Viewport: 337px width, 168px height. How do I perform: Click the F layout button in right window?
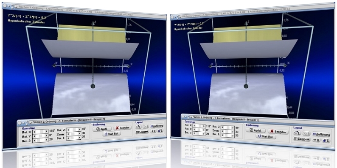297,133
